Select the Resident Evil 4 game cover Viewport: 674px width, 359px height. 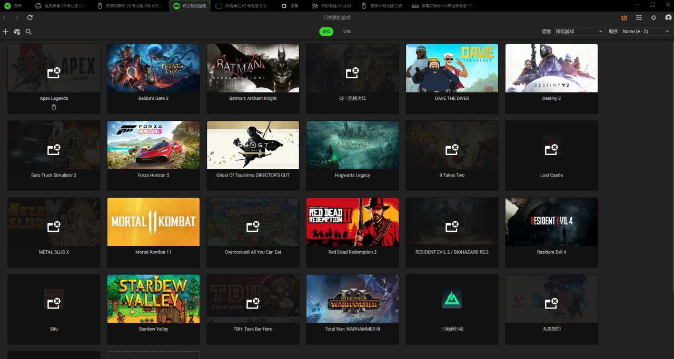(551, 222)
